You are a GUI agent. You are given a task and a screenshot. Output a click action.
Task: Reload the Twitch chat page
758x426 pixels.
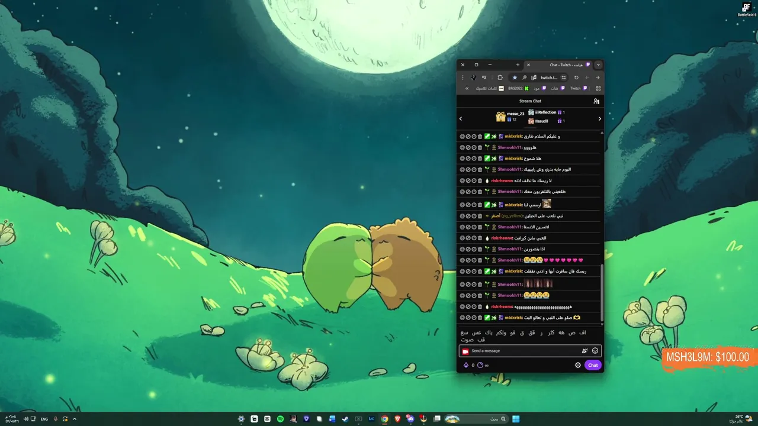576,78
